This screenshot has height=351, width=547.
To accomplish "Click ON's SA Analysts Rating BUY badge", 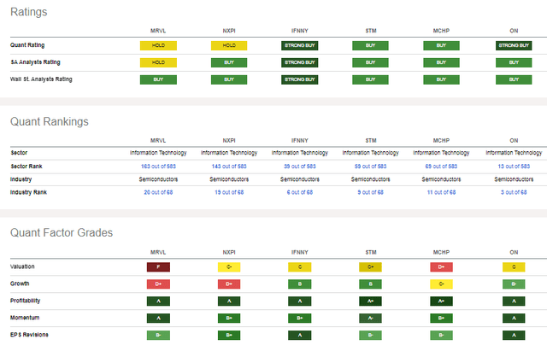I will (x=514, y=62).
